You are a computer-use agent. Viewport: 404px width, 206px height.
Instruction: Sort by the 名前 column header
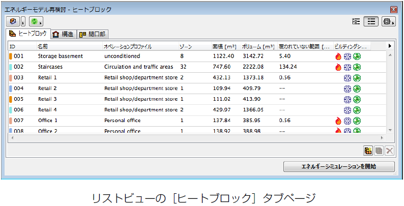click(x=70, y=46)
